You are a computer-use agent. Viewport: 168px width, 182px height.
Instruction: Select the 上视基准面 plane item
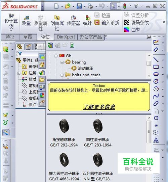click(x=30, y=92)
